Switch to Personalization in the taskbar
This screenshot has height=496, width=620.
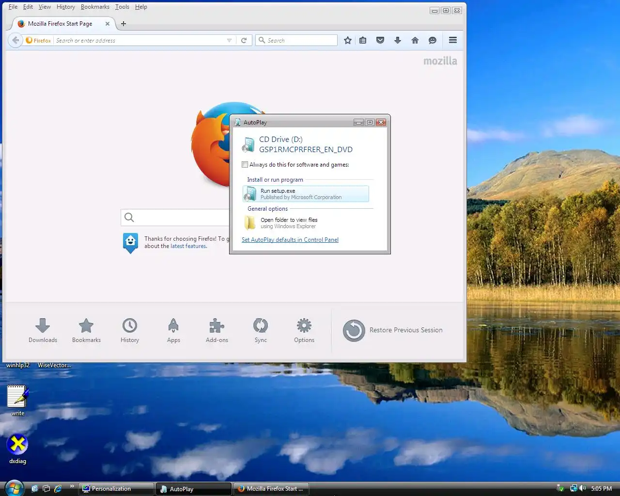click(x=116, y=489)
